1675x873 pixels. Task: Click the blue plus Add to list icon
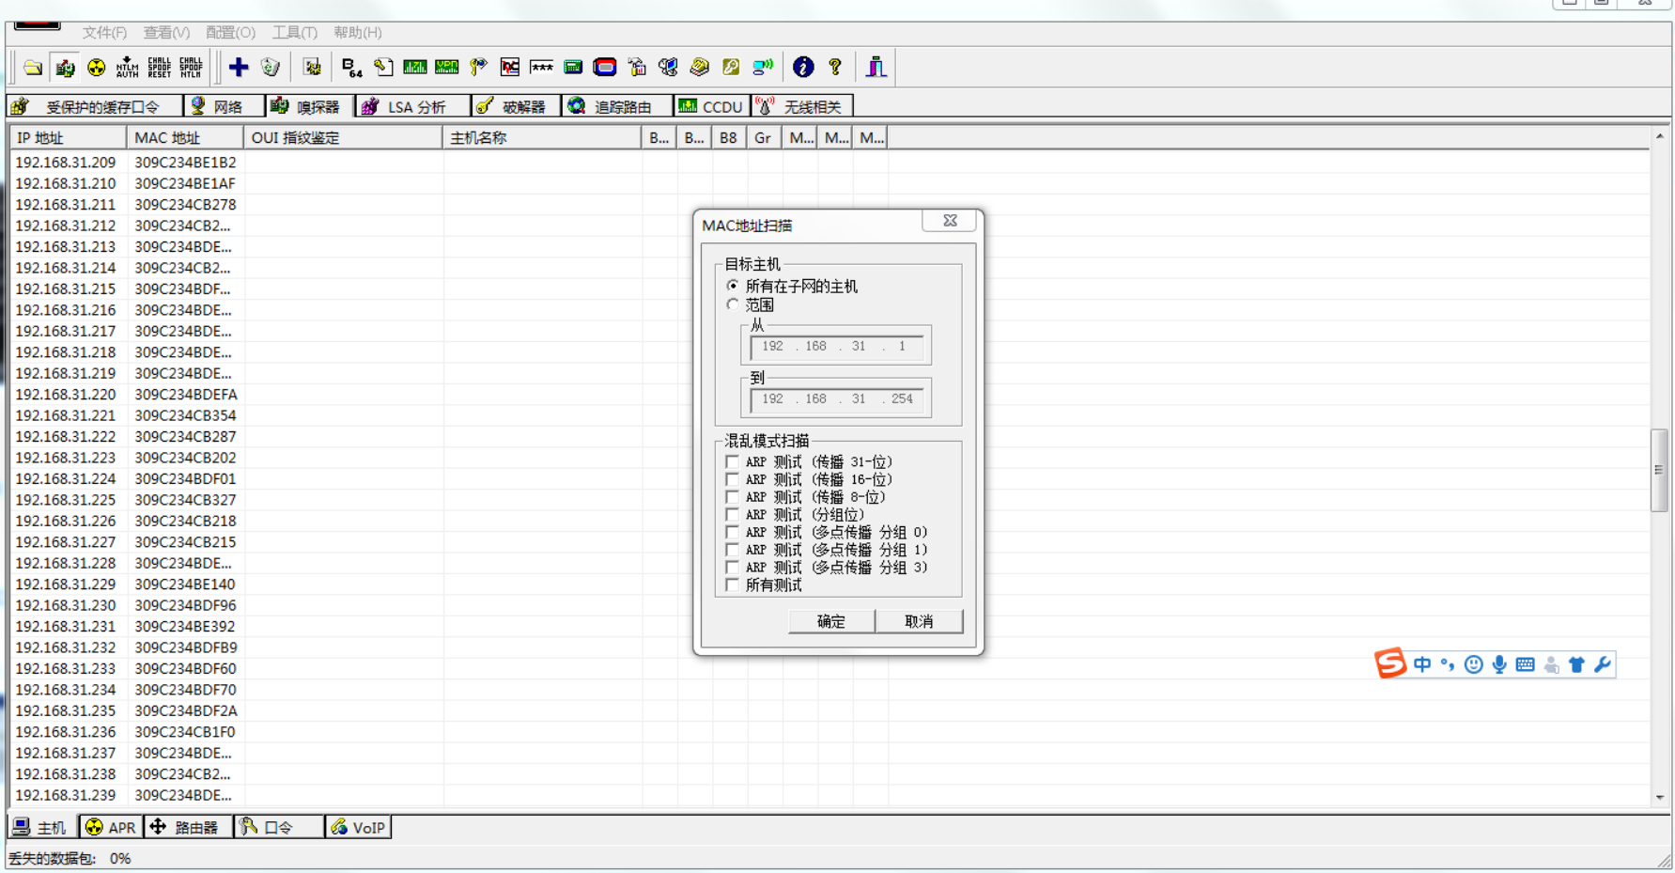(x=239, y=67)
